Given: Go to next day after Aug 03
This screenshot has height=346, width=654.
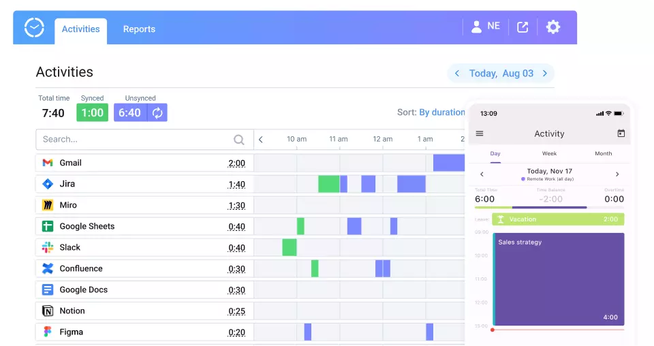Looking at the screenshot, I should (545, 74).
